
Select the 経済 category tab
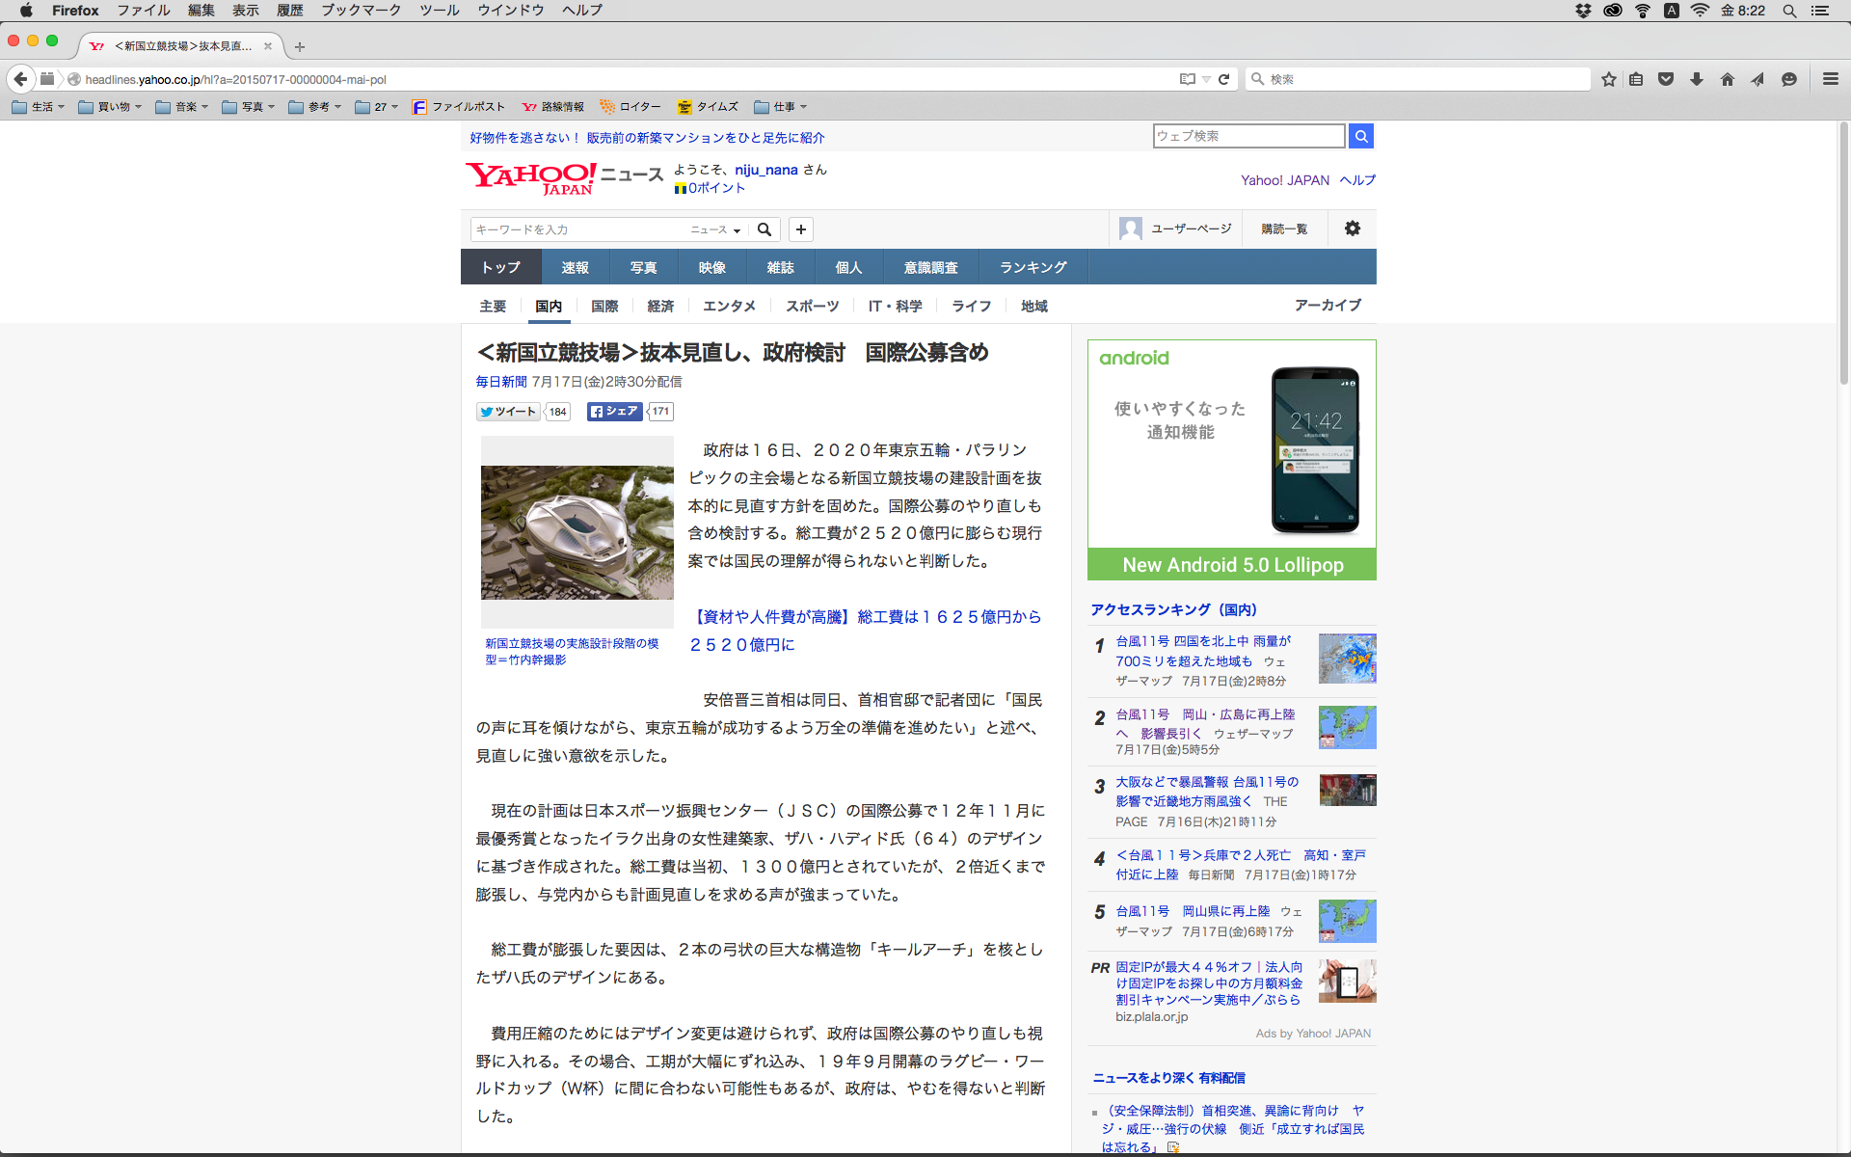660,306
